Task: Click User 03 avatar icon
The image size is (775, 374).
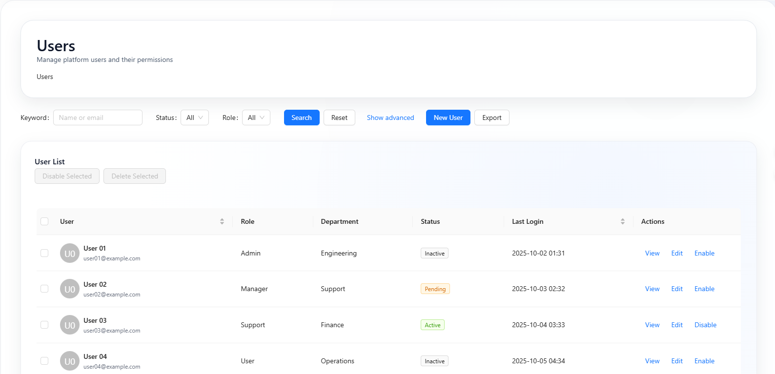Action: click(70, 325)
